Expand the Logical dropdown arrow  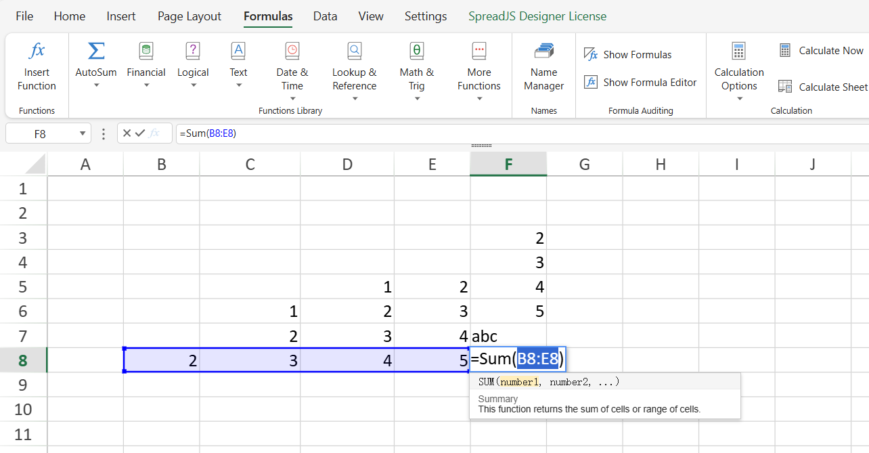click(x=193, y=85)
